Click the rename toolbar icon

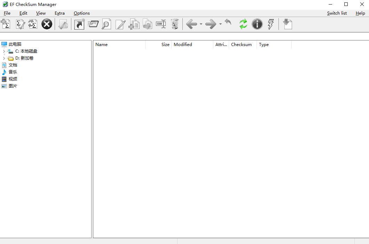pyautogui.click(x=161, y=24)
